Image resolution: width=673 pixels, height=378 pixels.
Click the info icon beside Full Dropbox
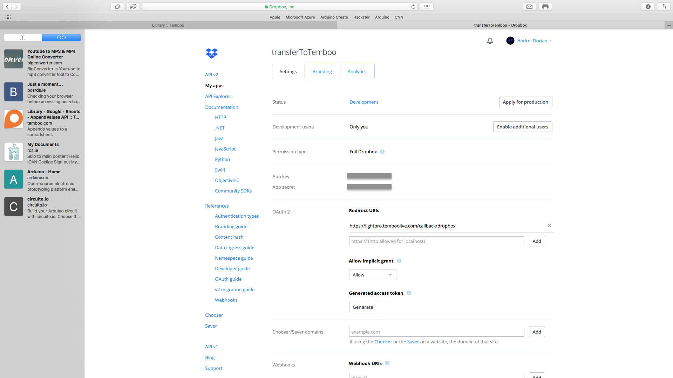(x=382, y=152)
